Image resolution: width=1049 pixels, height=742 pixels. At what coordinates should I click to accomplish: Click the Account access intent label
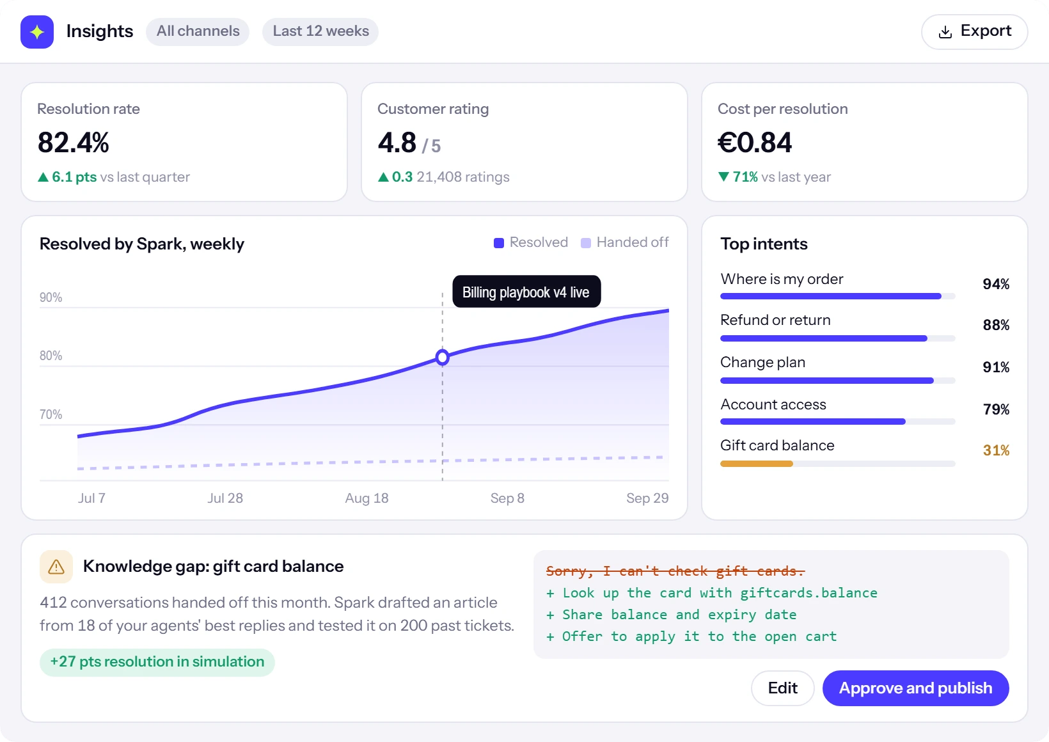pyautogui.click(x=773, y=404)
